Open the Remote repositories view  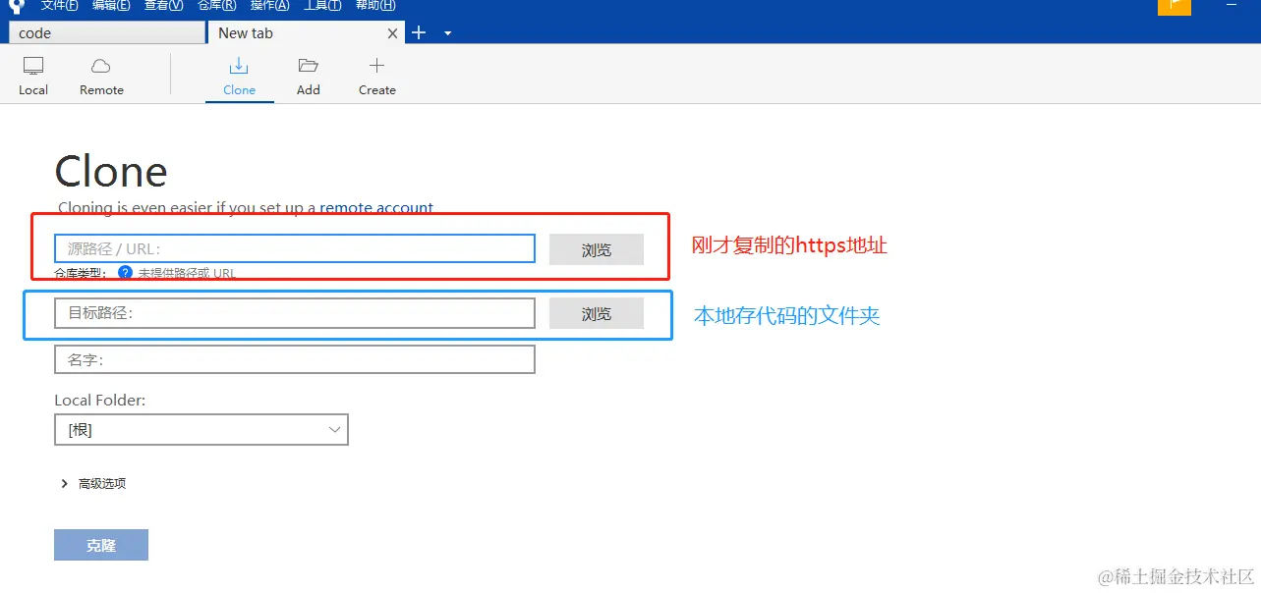coord(101,77)
